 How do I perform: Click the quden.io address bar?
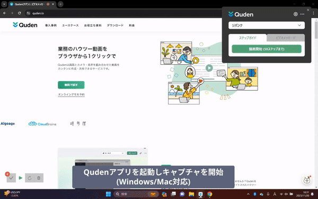coord(122,13)
